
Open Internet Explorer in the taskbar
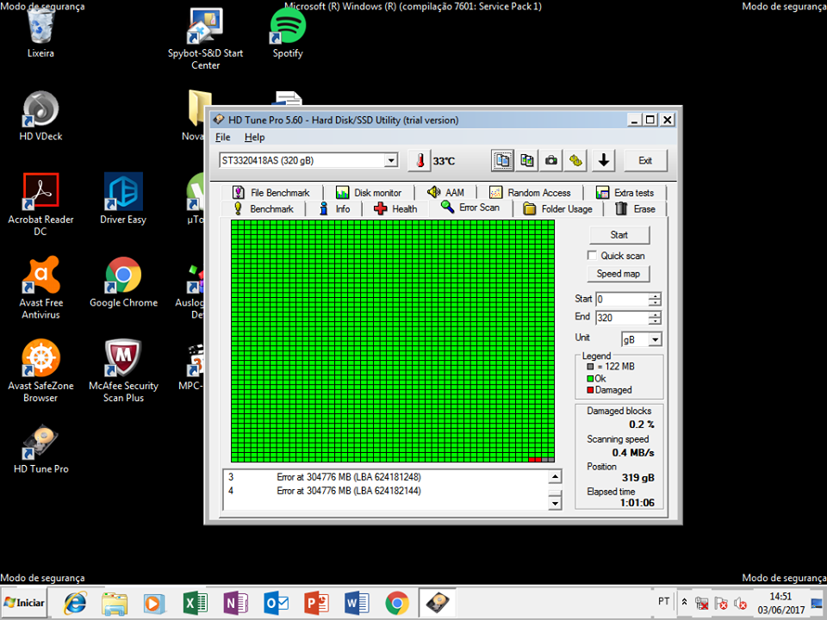76,603
